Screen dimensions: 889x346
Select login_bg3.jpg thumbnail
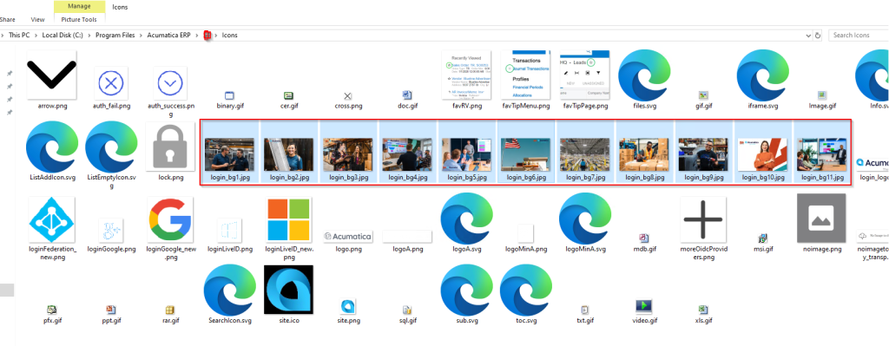click(348, 154)
